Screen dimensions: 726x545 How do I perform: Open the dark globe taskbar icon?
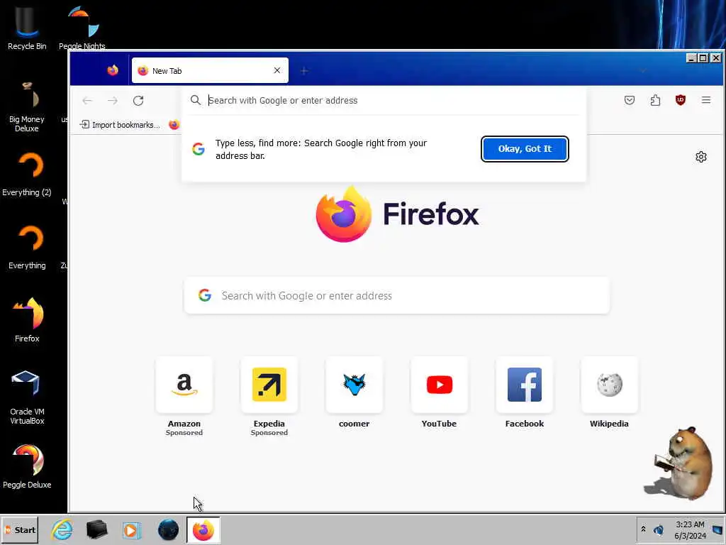168,529
